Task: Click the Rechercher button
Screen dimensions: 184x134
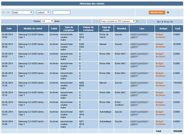Action: tap(157, 13)
